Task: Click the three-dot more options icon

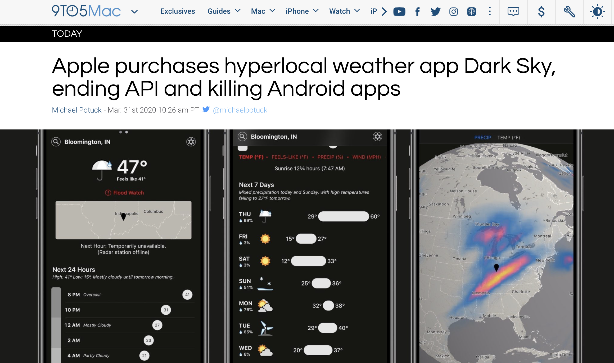Action: 490,11
